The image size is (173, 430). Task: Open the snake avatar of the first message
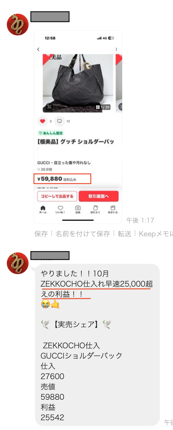click(18, 25)
